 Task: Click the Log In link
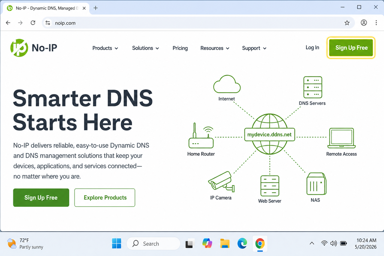[x=312, y=47]
